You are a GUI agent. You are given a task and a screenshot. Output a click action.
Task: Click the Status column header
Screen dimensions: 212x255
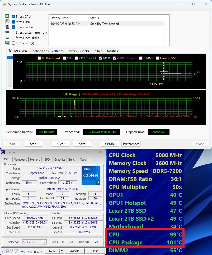[x=126, y=18]
